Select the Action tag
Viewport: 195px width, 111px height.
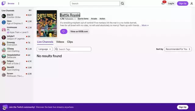[x=102, y=19]
